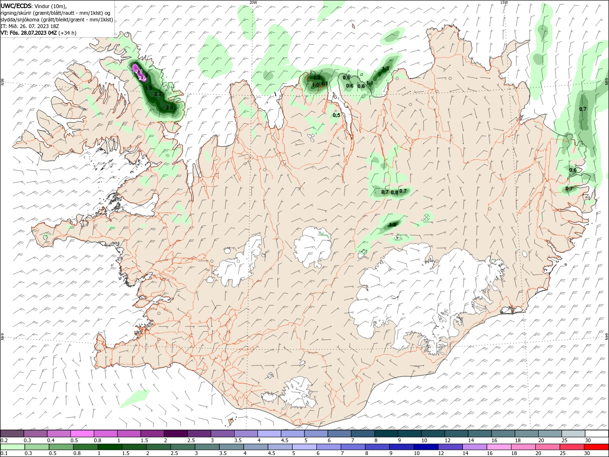Click the bright pink swatch between 0.5 and 0.8 in the snow scale
The image size is (609, 457).
coord(82,433)
